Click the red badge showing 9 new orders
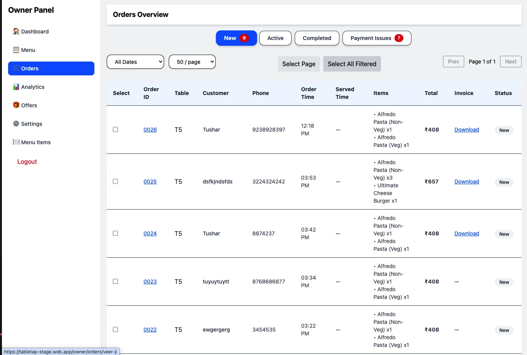 pyautogui.click(x=243, y=38)
